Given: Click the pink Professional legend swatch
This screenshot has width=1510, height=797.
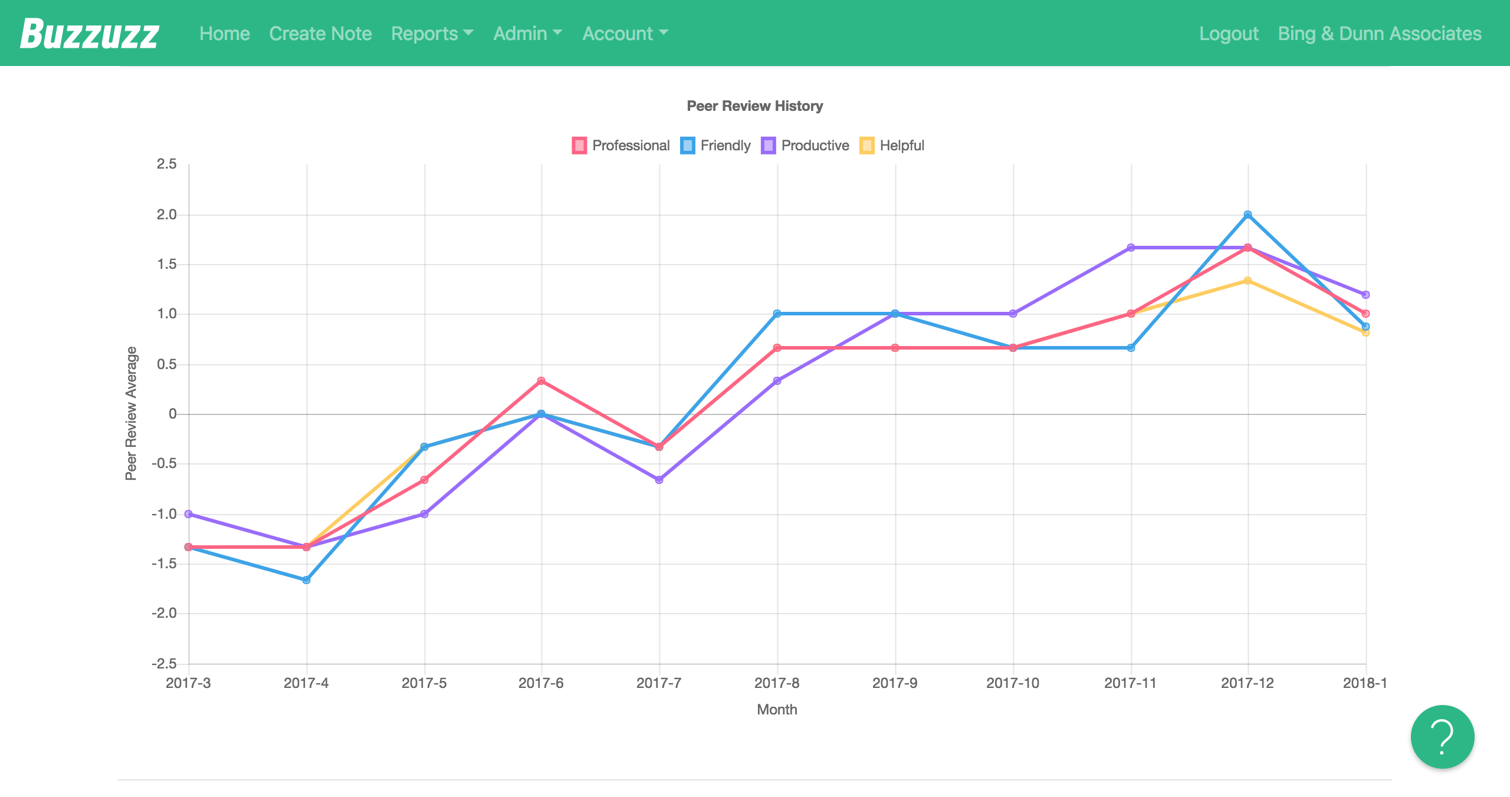Looking at the screenshot, I should [579, 146].
